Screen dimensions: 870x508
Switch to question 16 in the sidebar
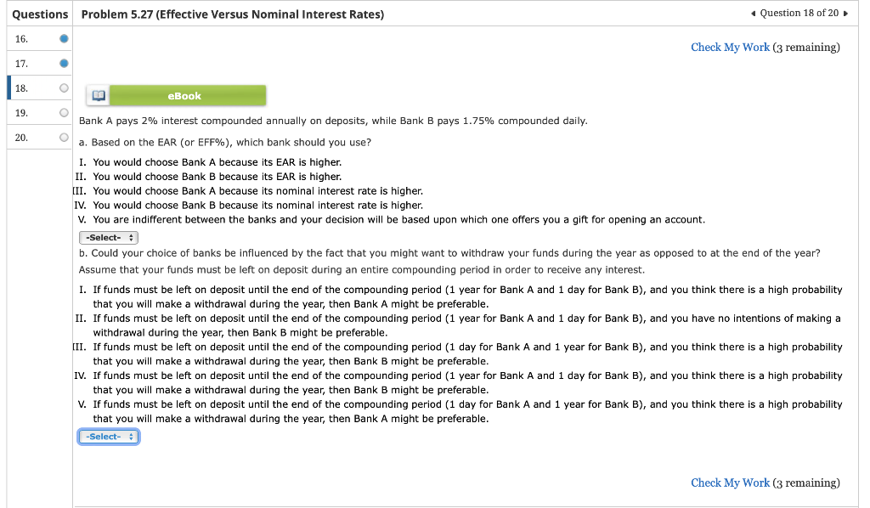tap(25, 38)
